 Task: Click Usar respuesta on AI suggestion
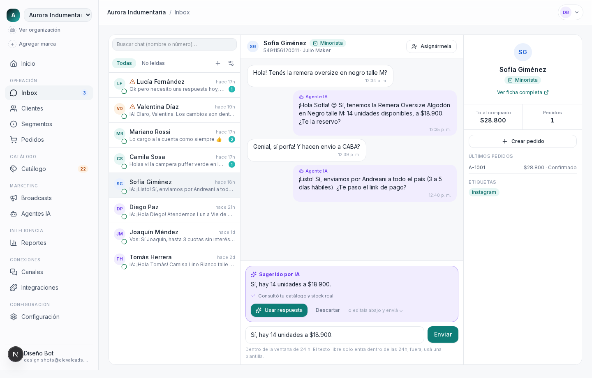click(x=279, y=310)
